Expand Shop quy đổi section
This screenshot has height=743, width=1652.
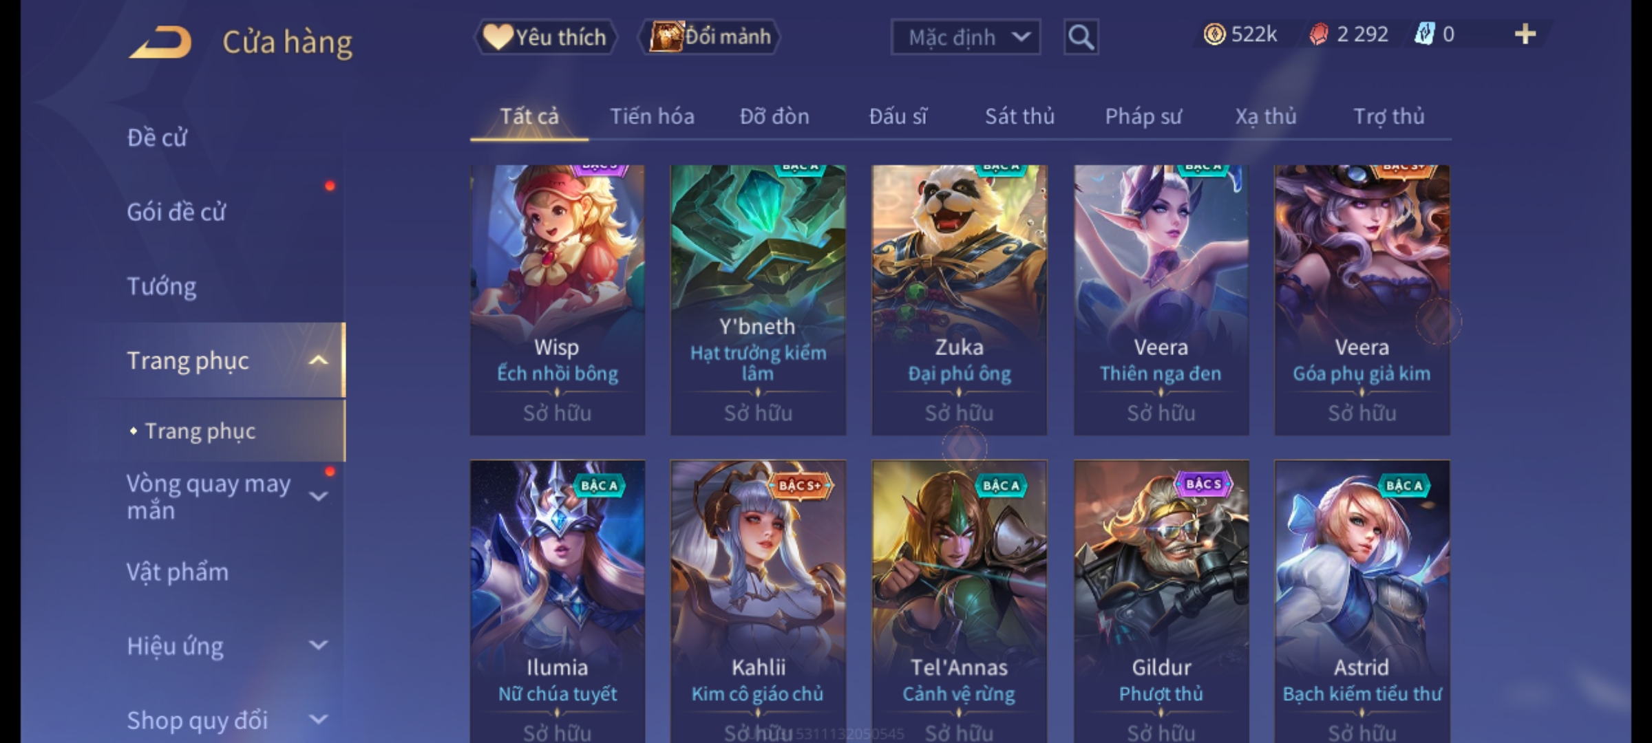click(x=318, y=720)
